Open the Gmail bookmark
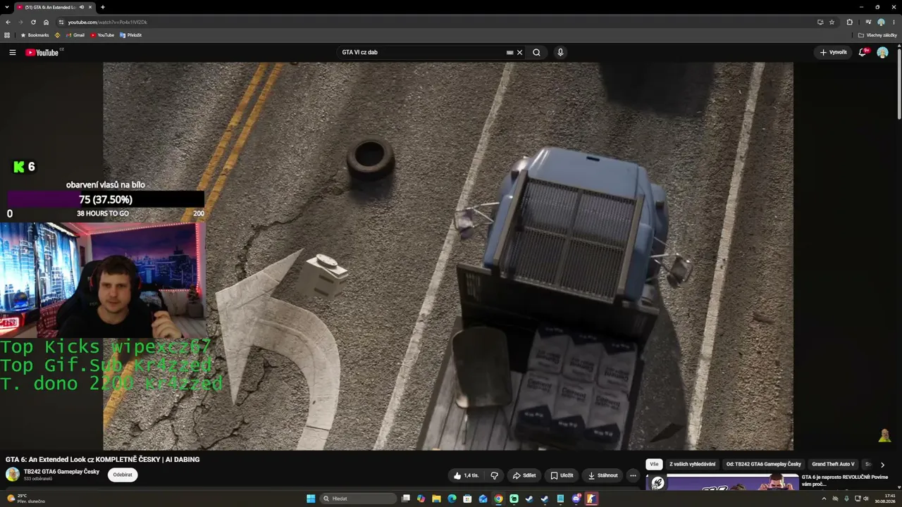The height and width of the screenshot is (507, 902). 75,35
